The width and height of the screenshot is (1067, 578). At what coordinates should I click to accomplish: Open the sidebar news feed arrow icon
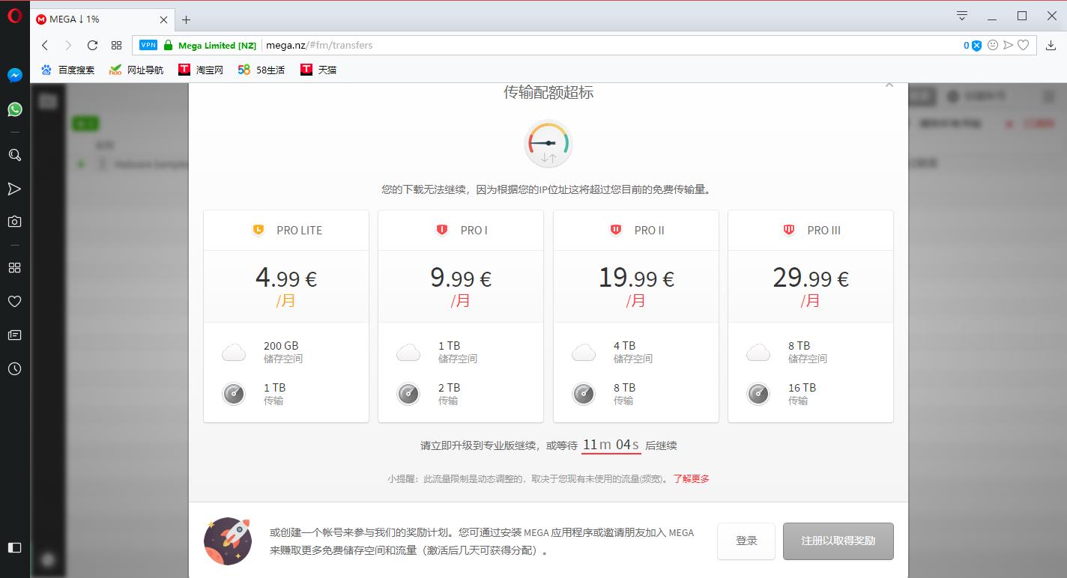coord(14,189)
